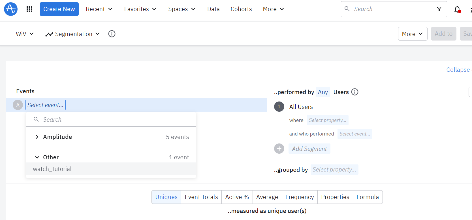Switch measurement to Event Totals
The image size is (472, 220).
(x=201, y=197)
